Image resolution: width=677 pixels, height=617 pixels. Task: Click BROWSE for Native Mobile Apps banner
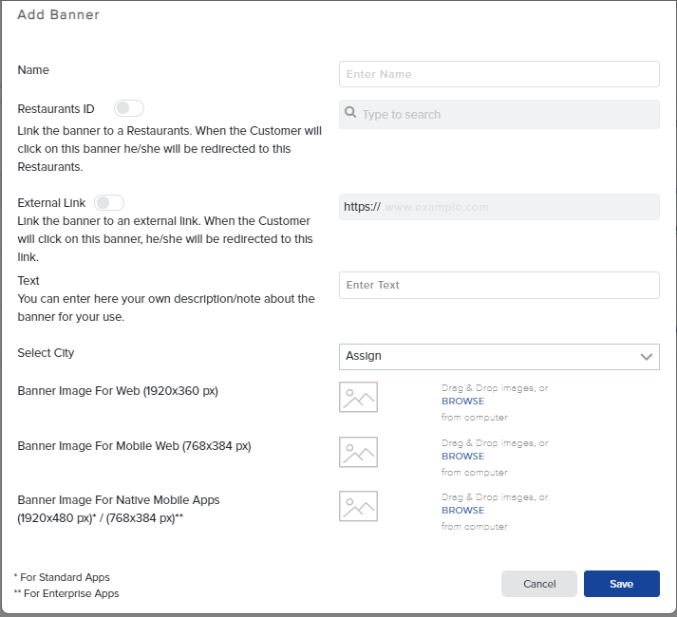pos(462,511)
